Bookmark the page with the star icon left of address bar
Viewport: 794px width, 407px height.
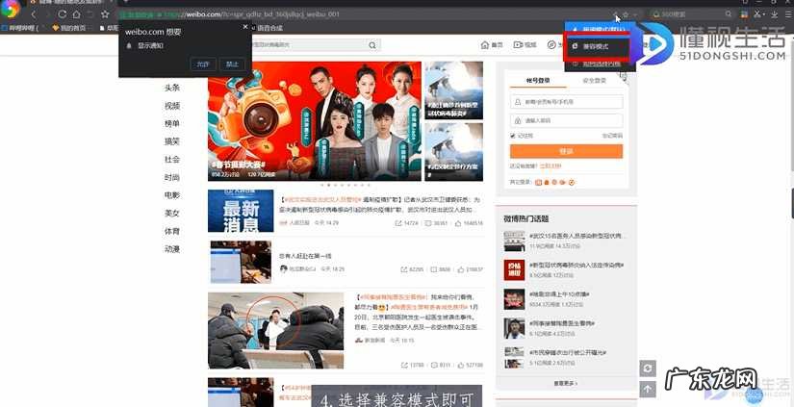(x=105, y=14)
